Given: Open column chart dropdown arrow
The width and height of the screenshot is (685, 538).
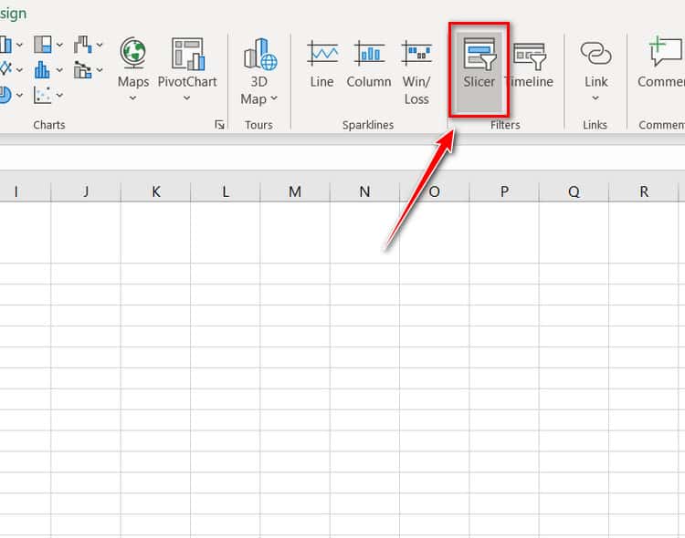Looking at the screenshot, I should coord(20,45).
